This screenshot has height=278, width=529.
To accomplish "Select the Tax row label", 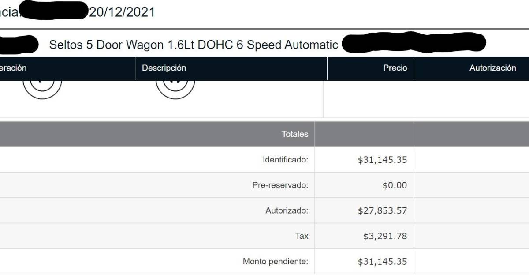I will pyautogui.click(x=302, y=236).
